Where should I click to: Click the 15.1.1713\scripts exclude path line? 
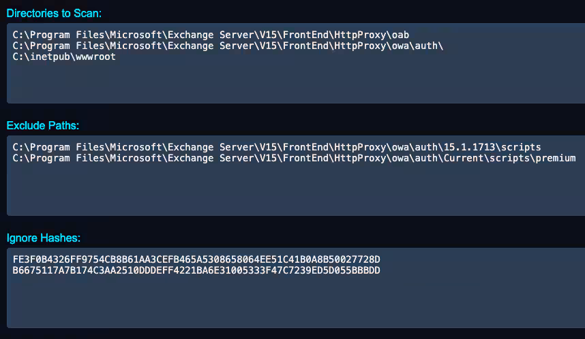(x=276, y=146)
